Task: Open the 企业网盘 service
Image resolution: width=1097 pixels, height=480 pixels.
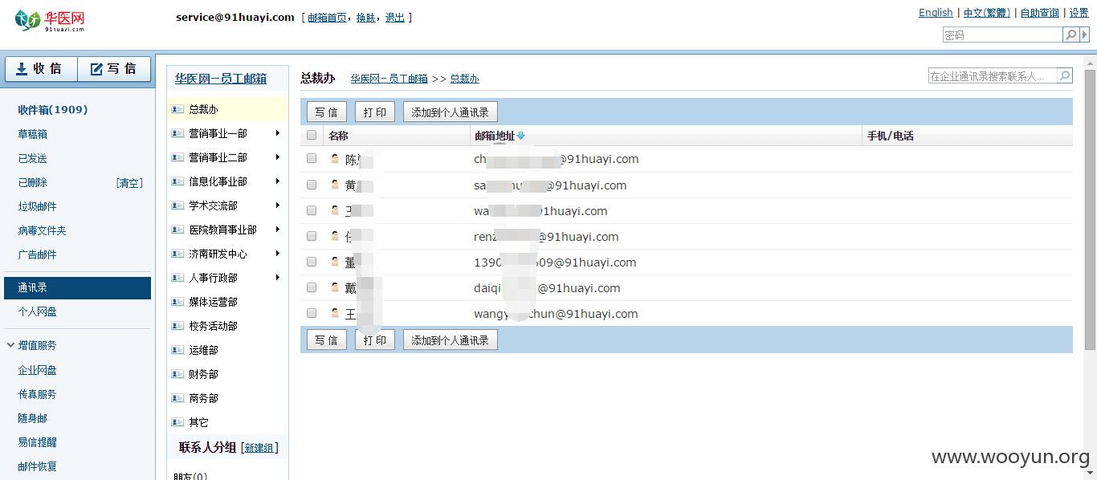Action: 38,370
